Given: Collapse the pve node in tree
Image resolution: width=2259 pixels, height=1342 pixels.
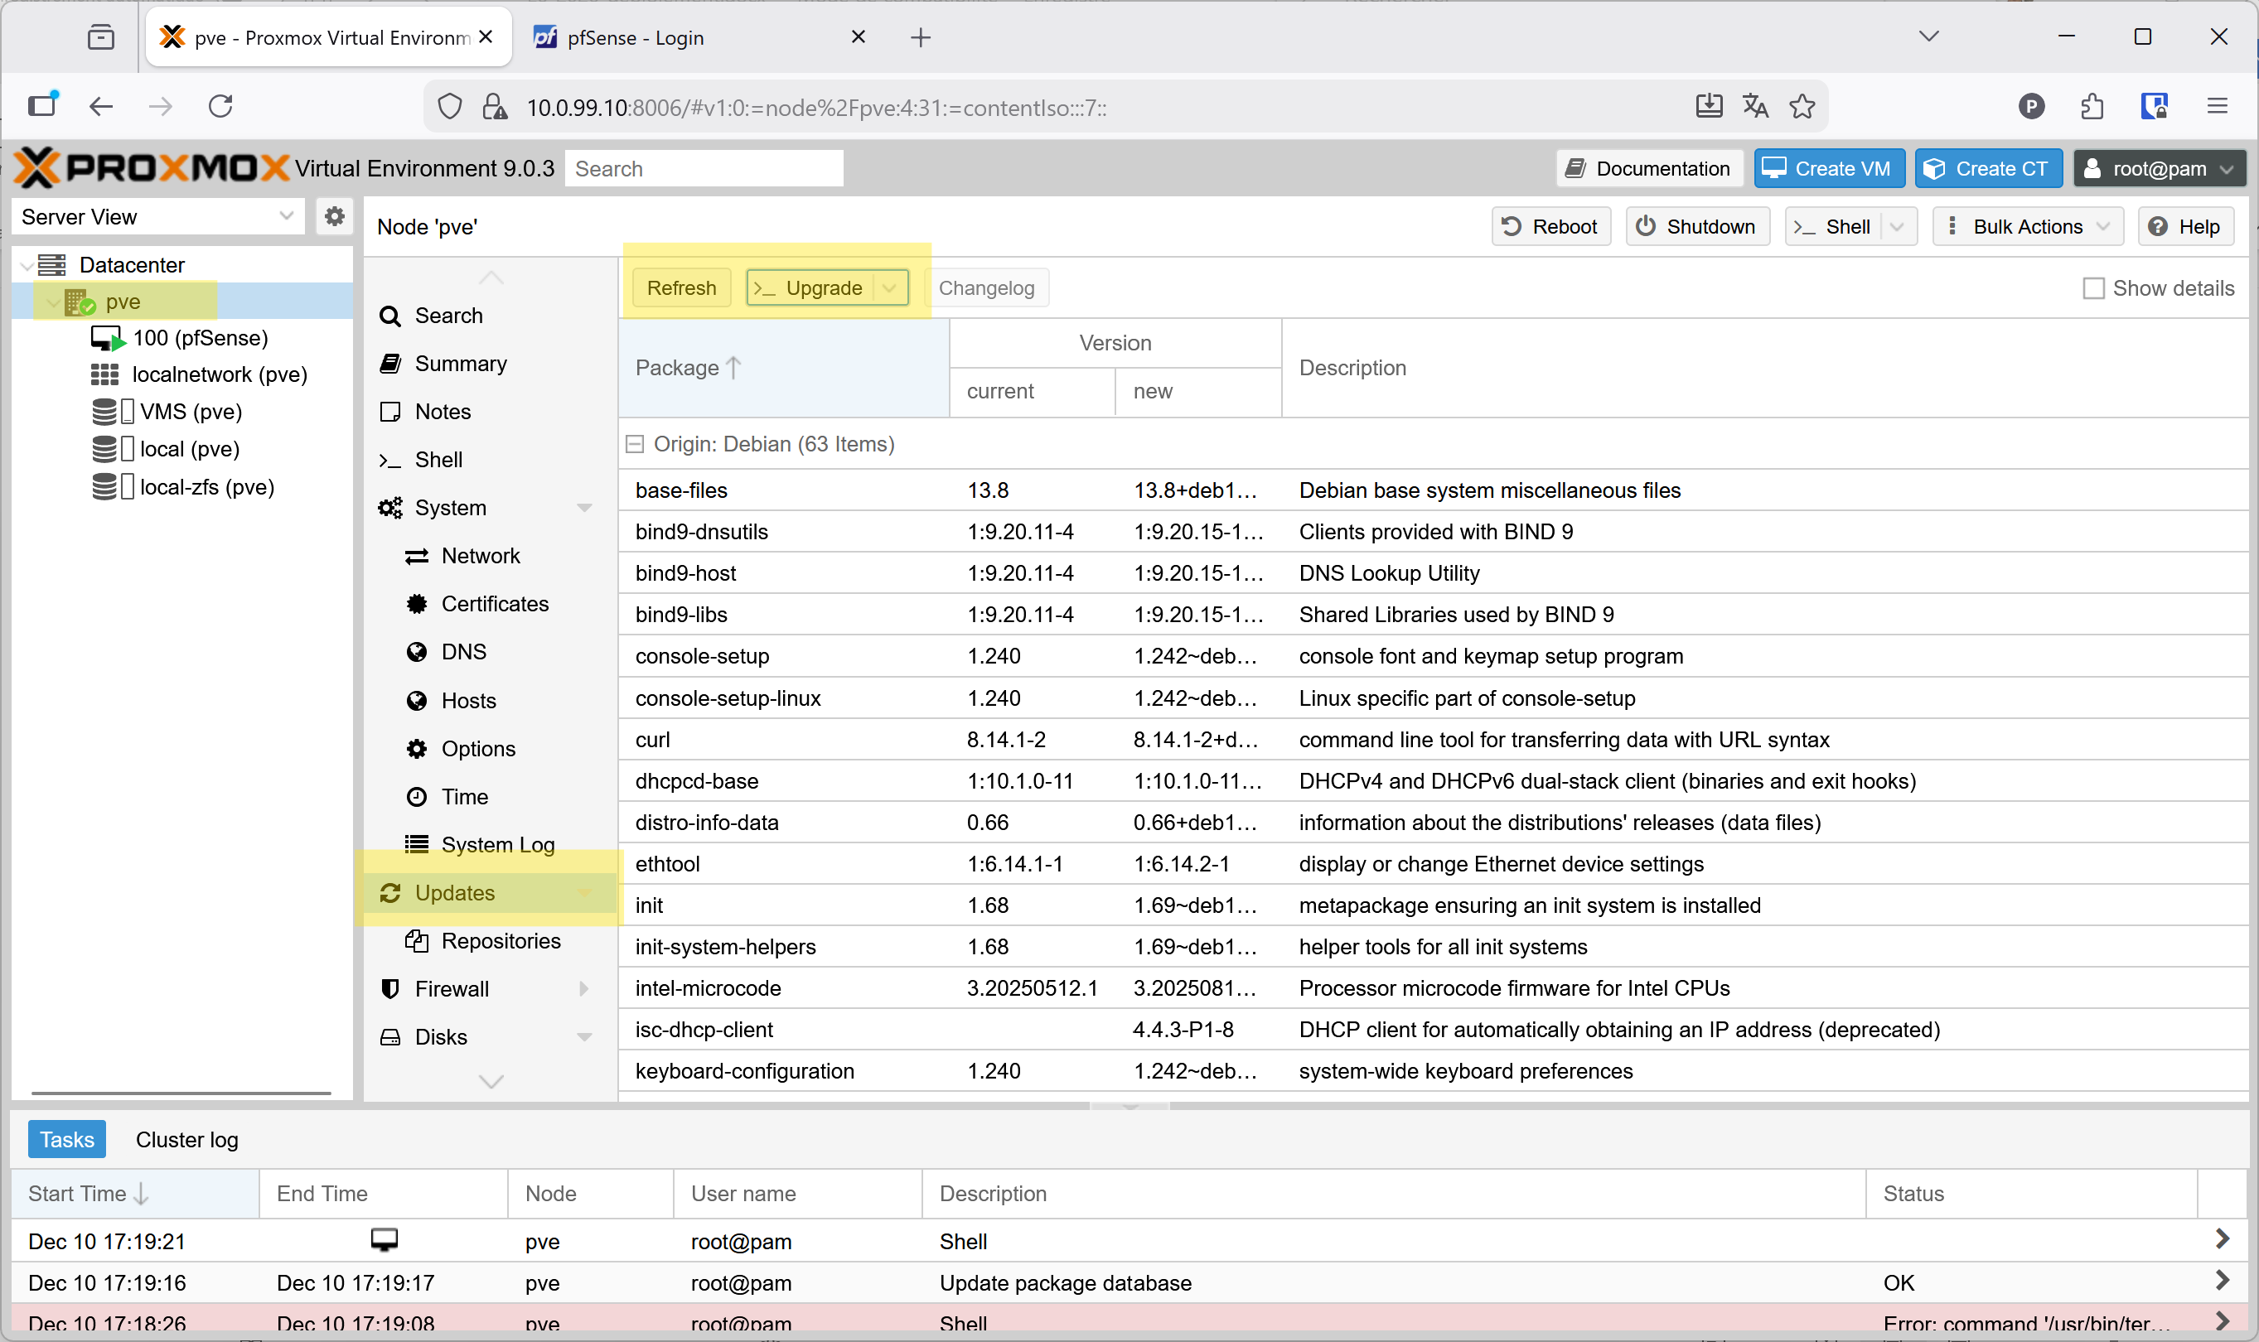Looking at the screenshot, I should point(52,302).
